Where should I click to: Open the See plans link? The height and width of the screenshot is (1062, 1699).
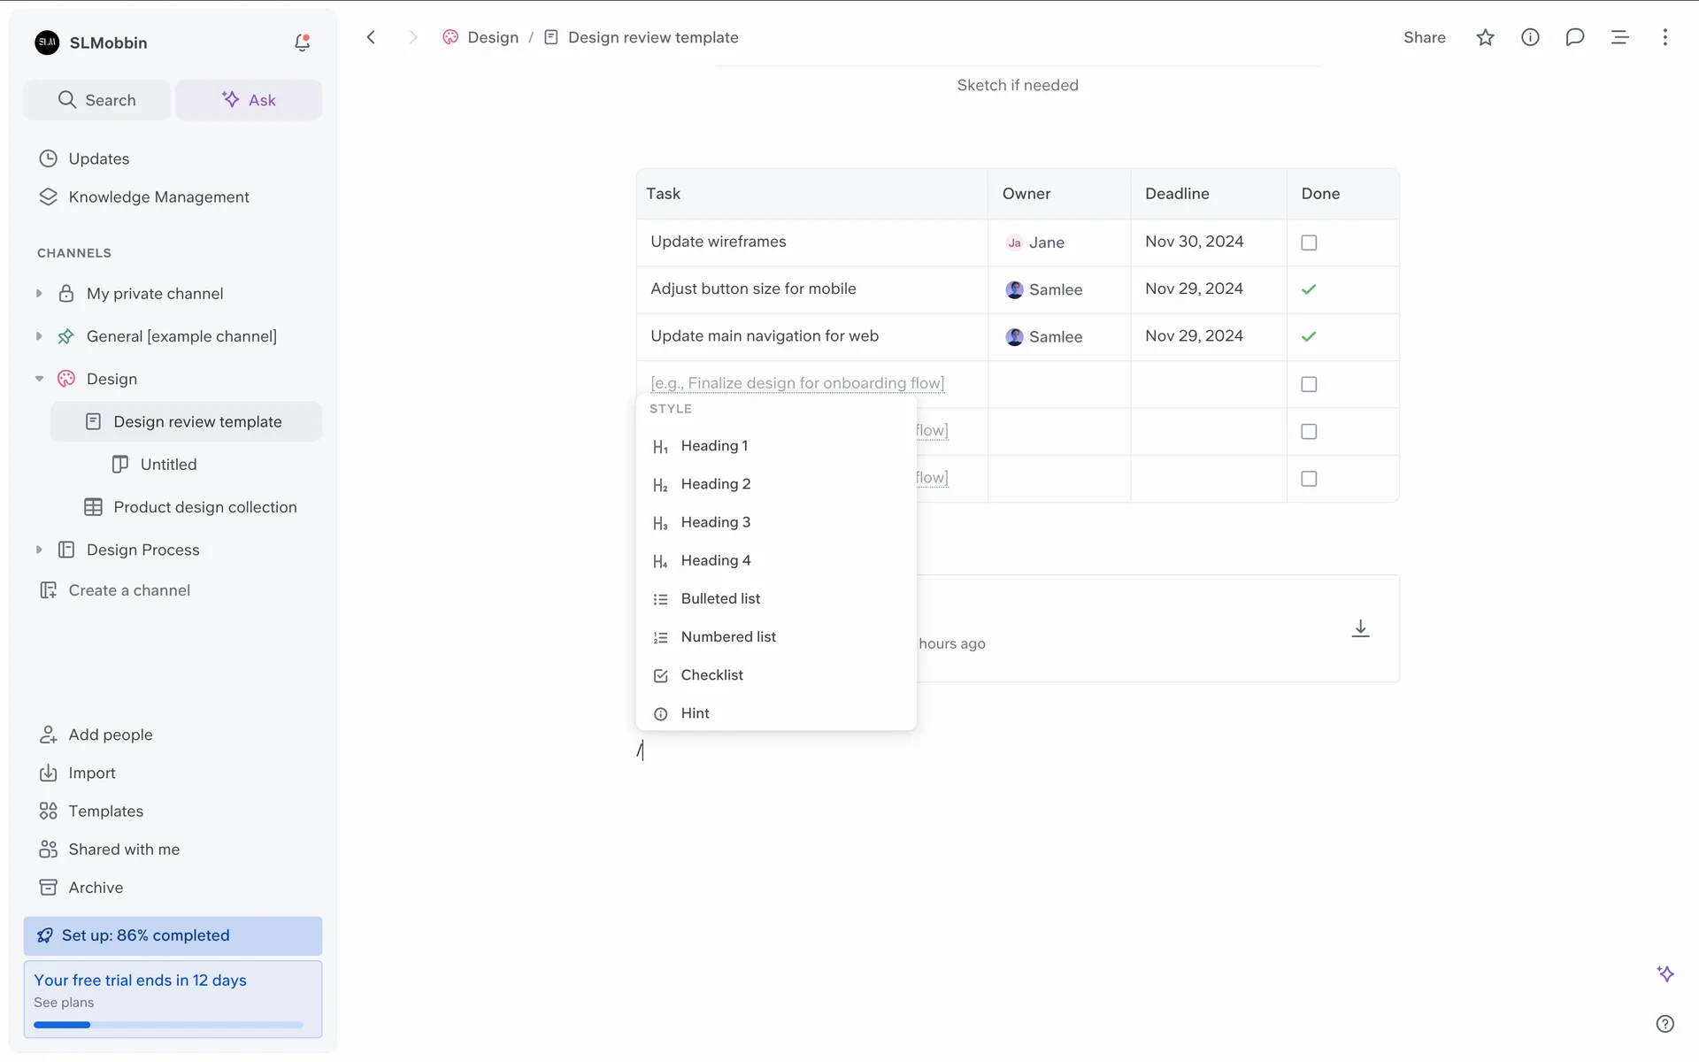point(64,1003)
